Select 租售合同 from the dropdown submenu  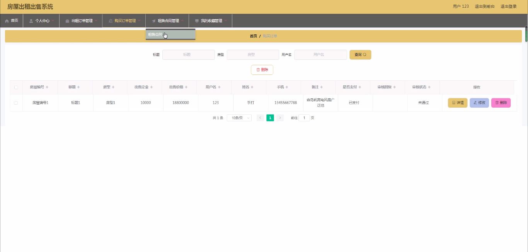(170, 34)
